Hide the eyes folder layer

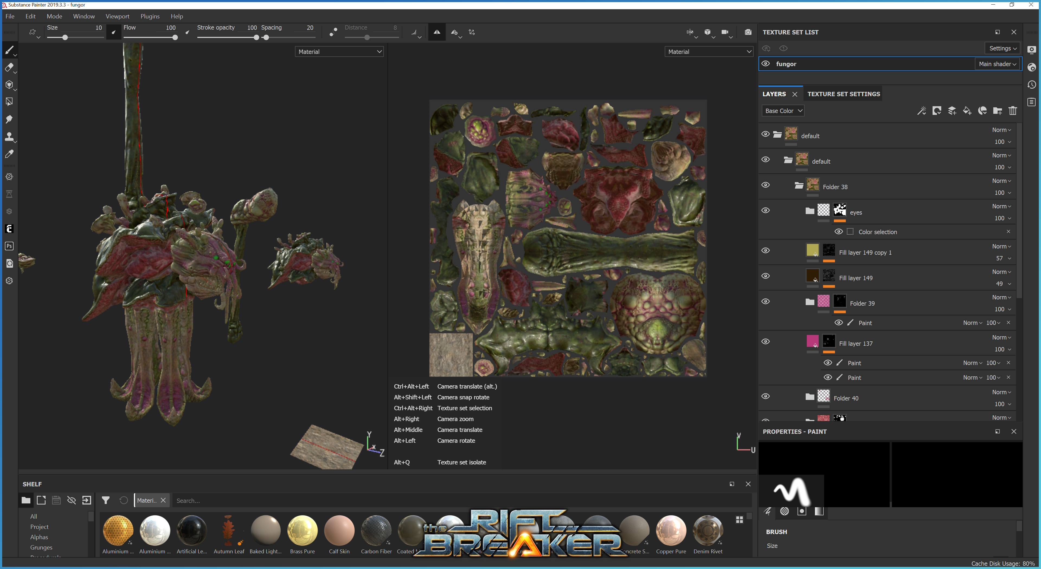765,211
